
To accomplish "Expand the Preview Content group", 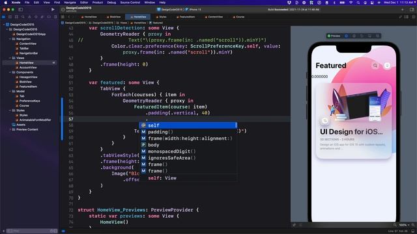I will tap(10, 129).
